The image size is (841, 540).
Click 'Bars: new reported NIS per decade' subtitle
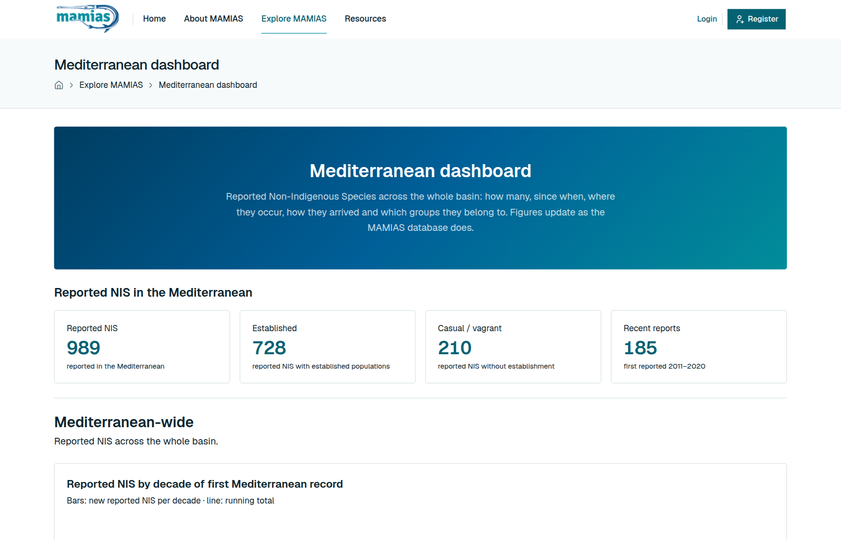coord(171,501)
